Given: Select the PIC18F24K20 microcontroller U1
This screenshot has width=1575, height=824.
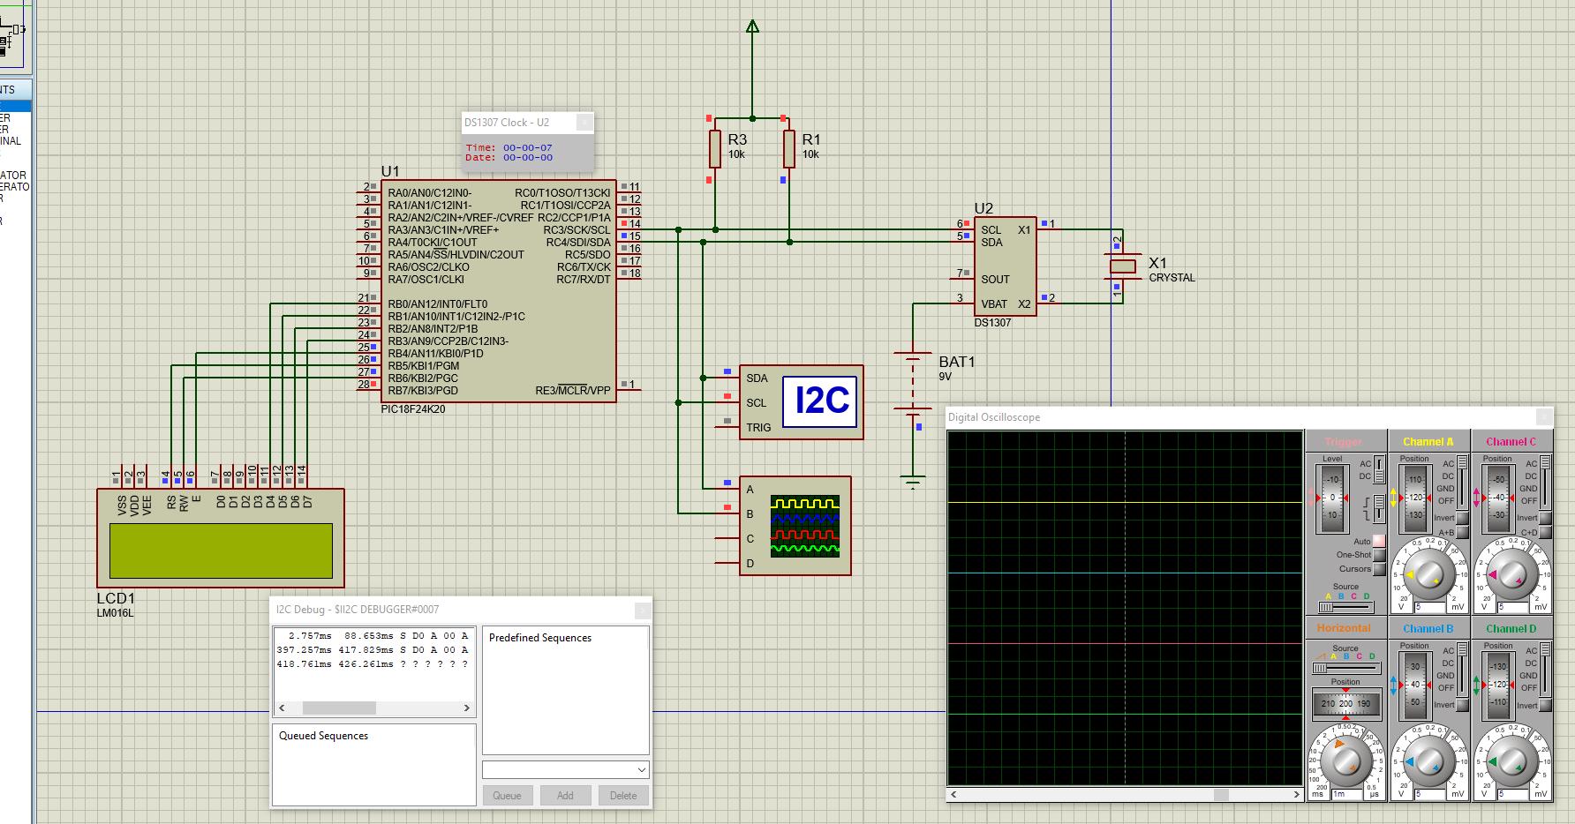Looking at the screenshot, I should tap(499, 291).
